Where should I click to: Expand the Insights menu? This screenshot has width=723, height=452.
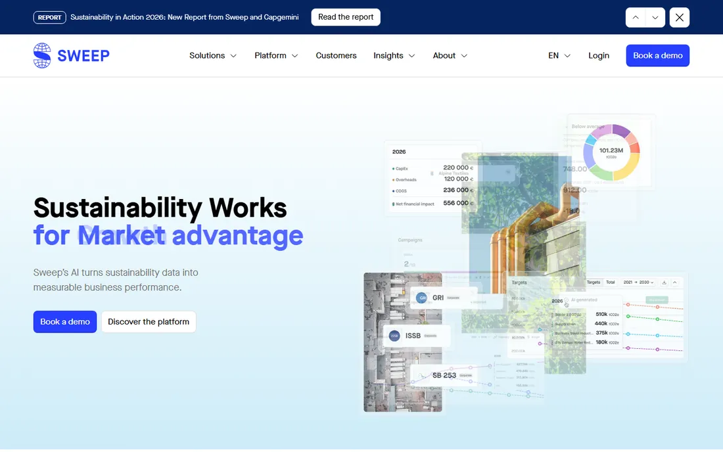(394, 55)
